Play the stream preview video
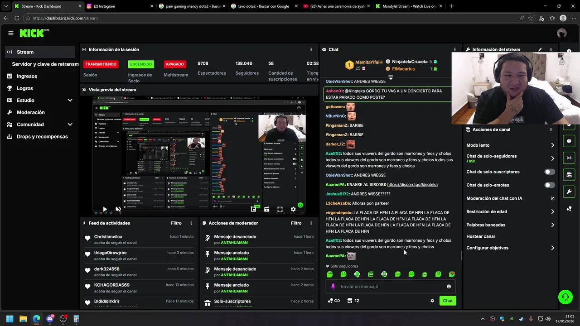 (105, 209)
